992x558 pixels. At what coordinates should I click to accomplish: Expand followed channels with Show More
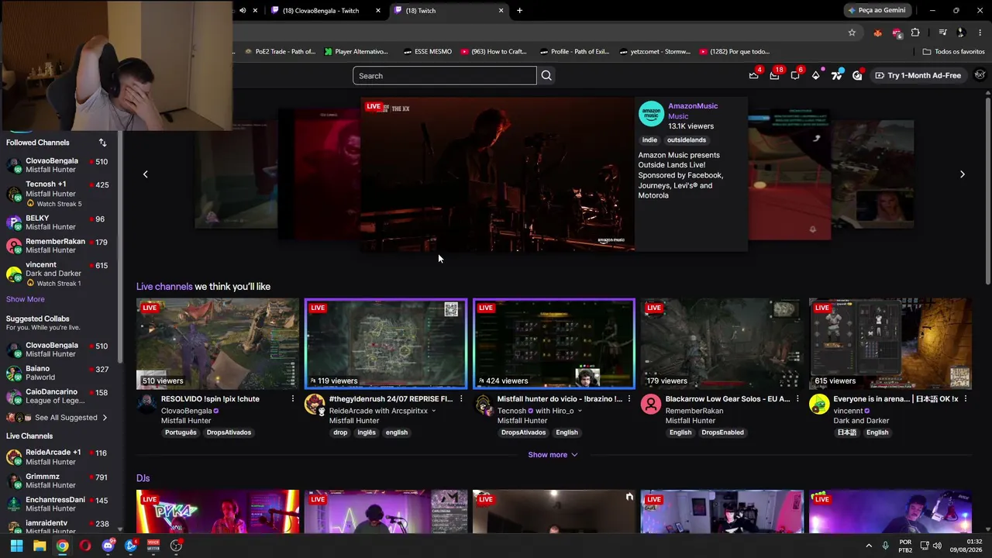tap(26, 299)
